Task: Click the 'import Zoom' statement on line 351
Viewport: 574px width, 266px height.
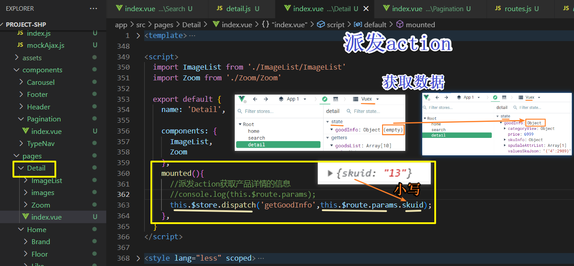Action: point(217,78)
